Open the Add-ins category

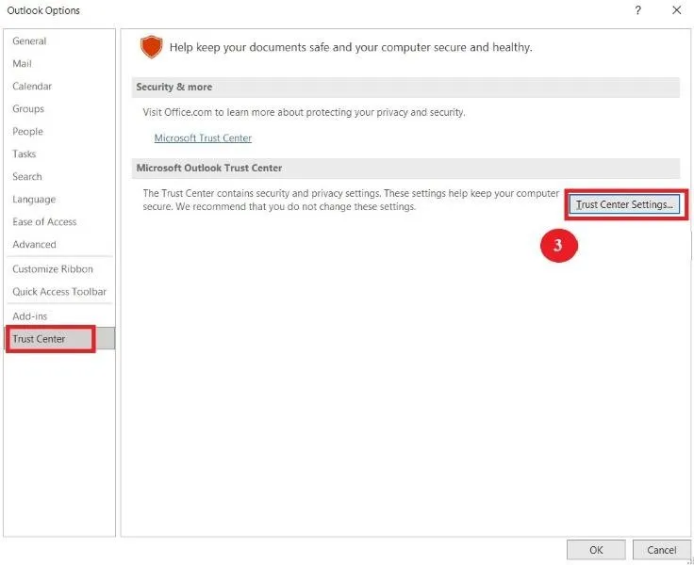[29, 316]
